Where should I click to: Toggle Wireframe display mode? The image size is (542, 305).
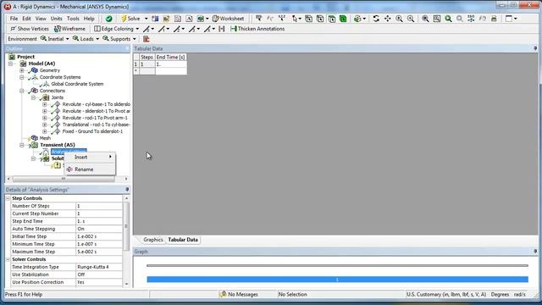69,29
